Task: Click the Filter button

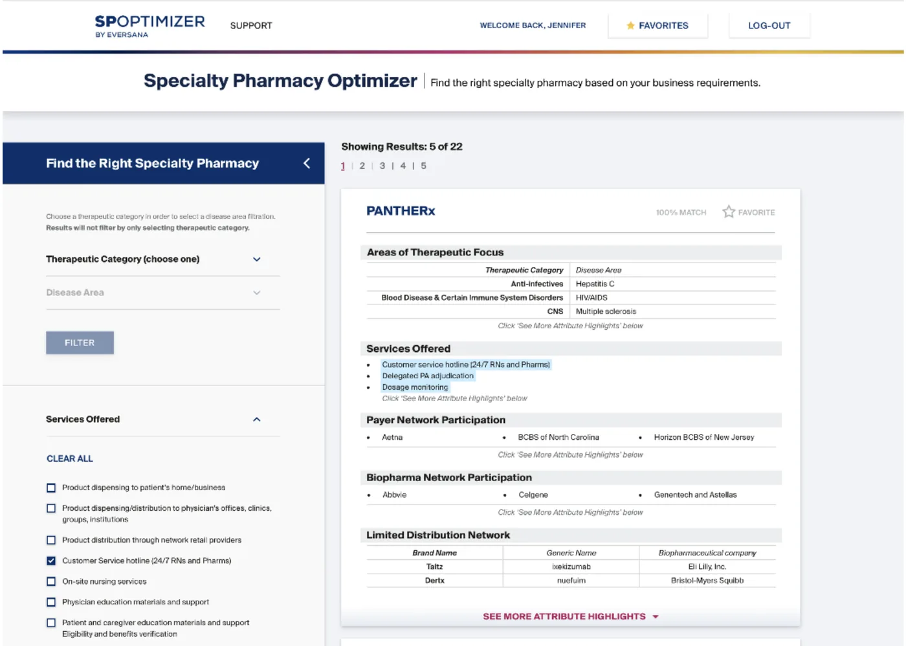Action: point(80,343)
